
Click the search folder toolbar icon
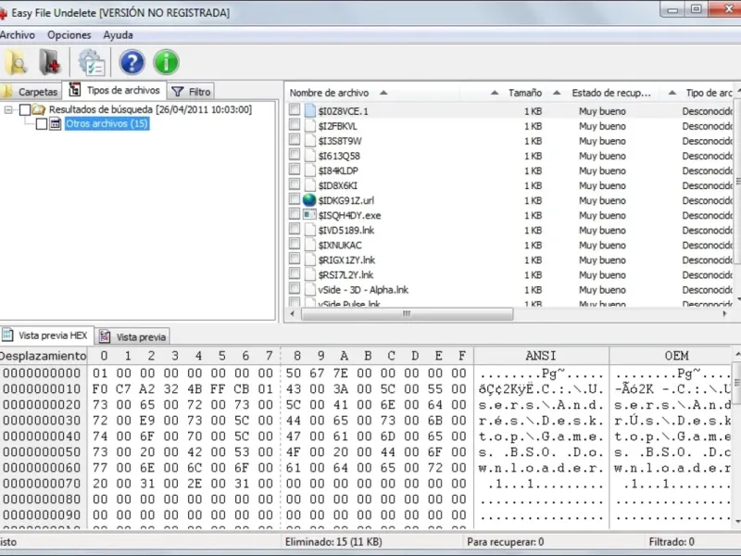coord(17,63)
